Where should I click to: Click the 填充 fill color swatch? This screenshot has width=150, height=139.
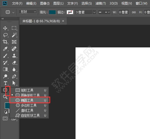[x=52, y=12]
